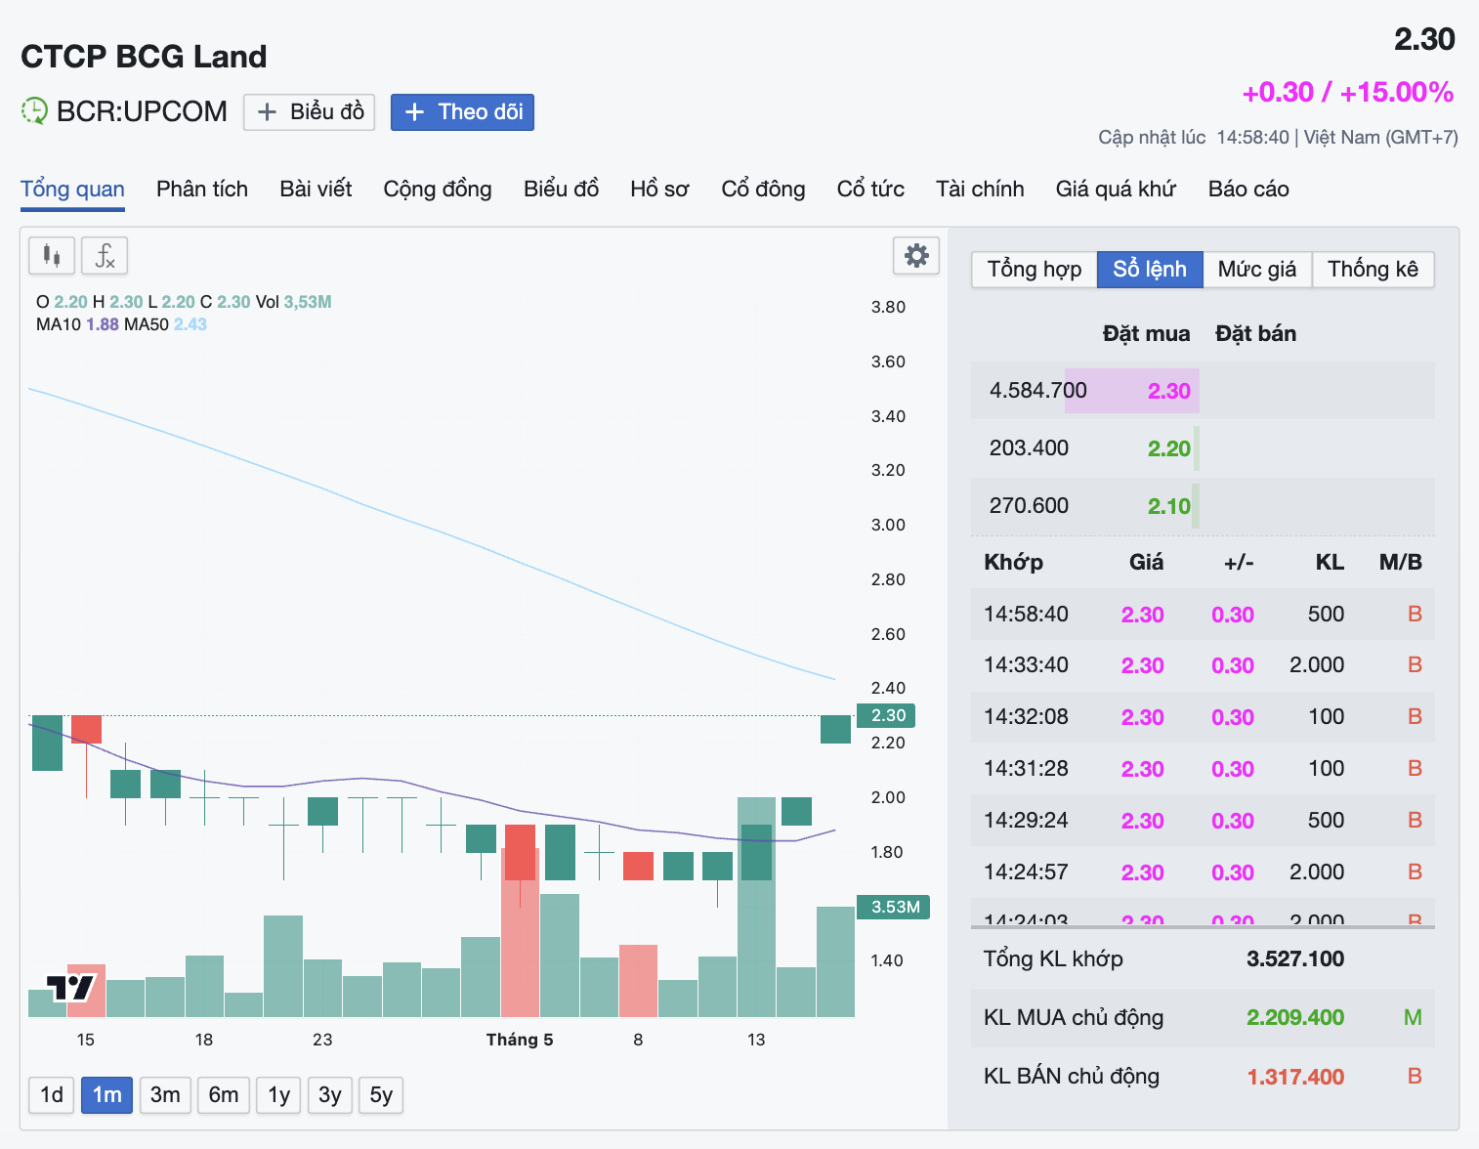Click the 3.53M volume label on axis
Viewport: 1479px width, 1149px height.
coord(893,907)
